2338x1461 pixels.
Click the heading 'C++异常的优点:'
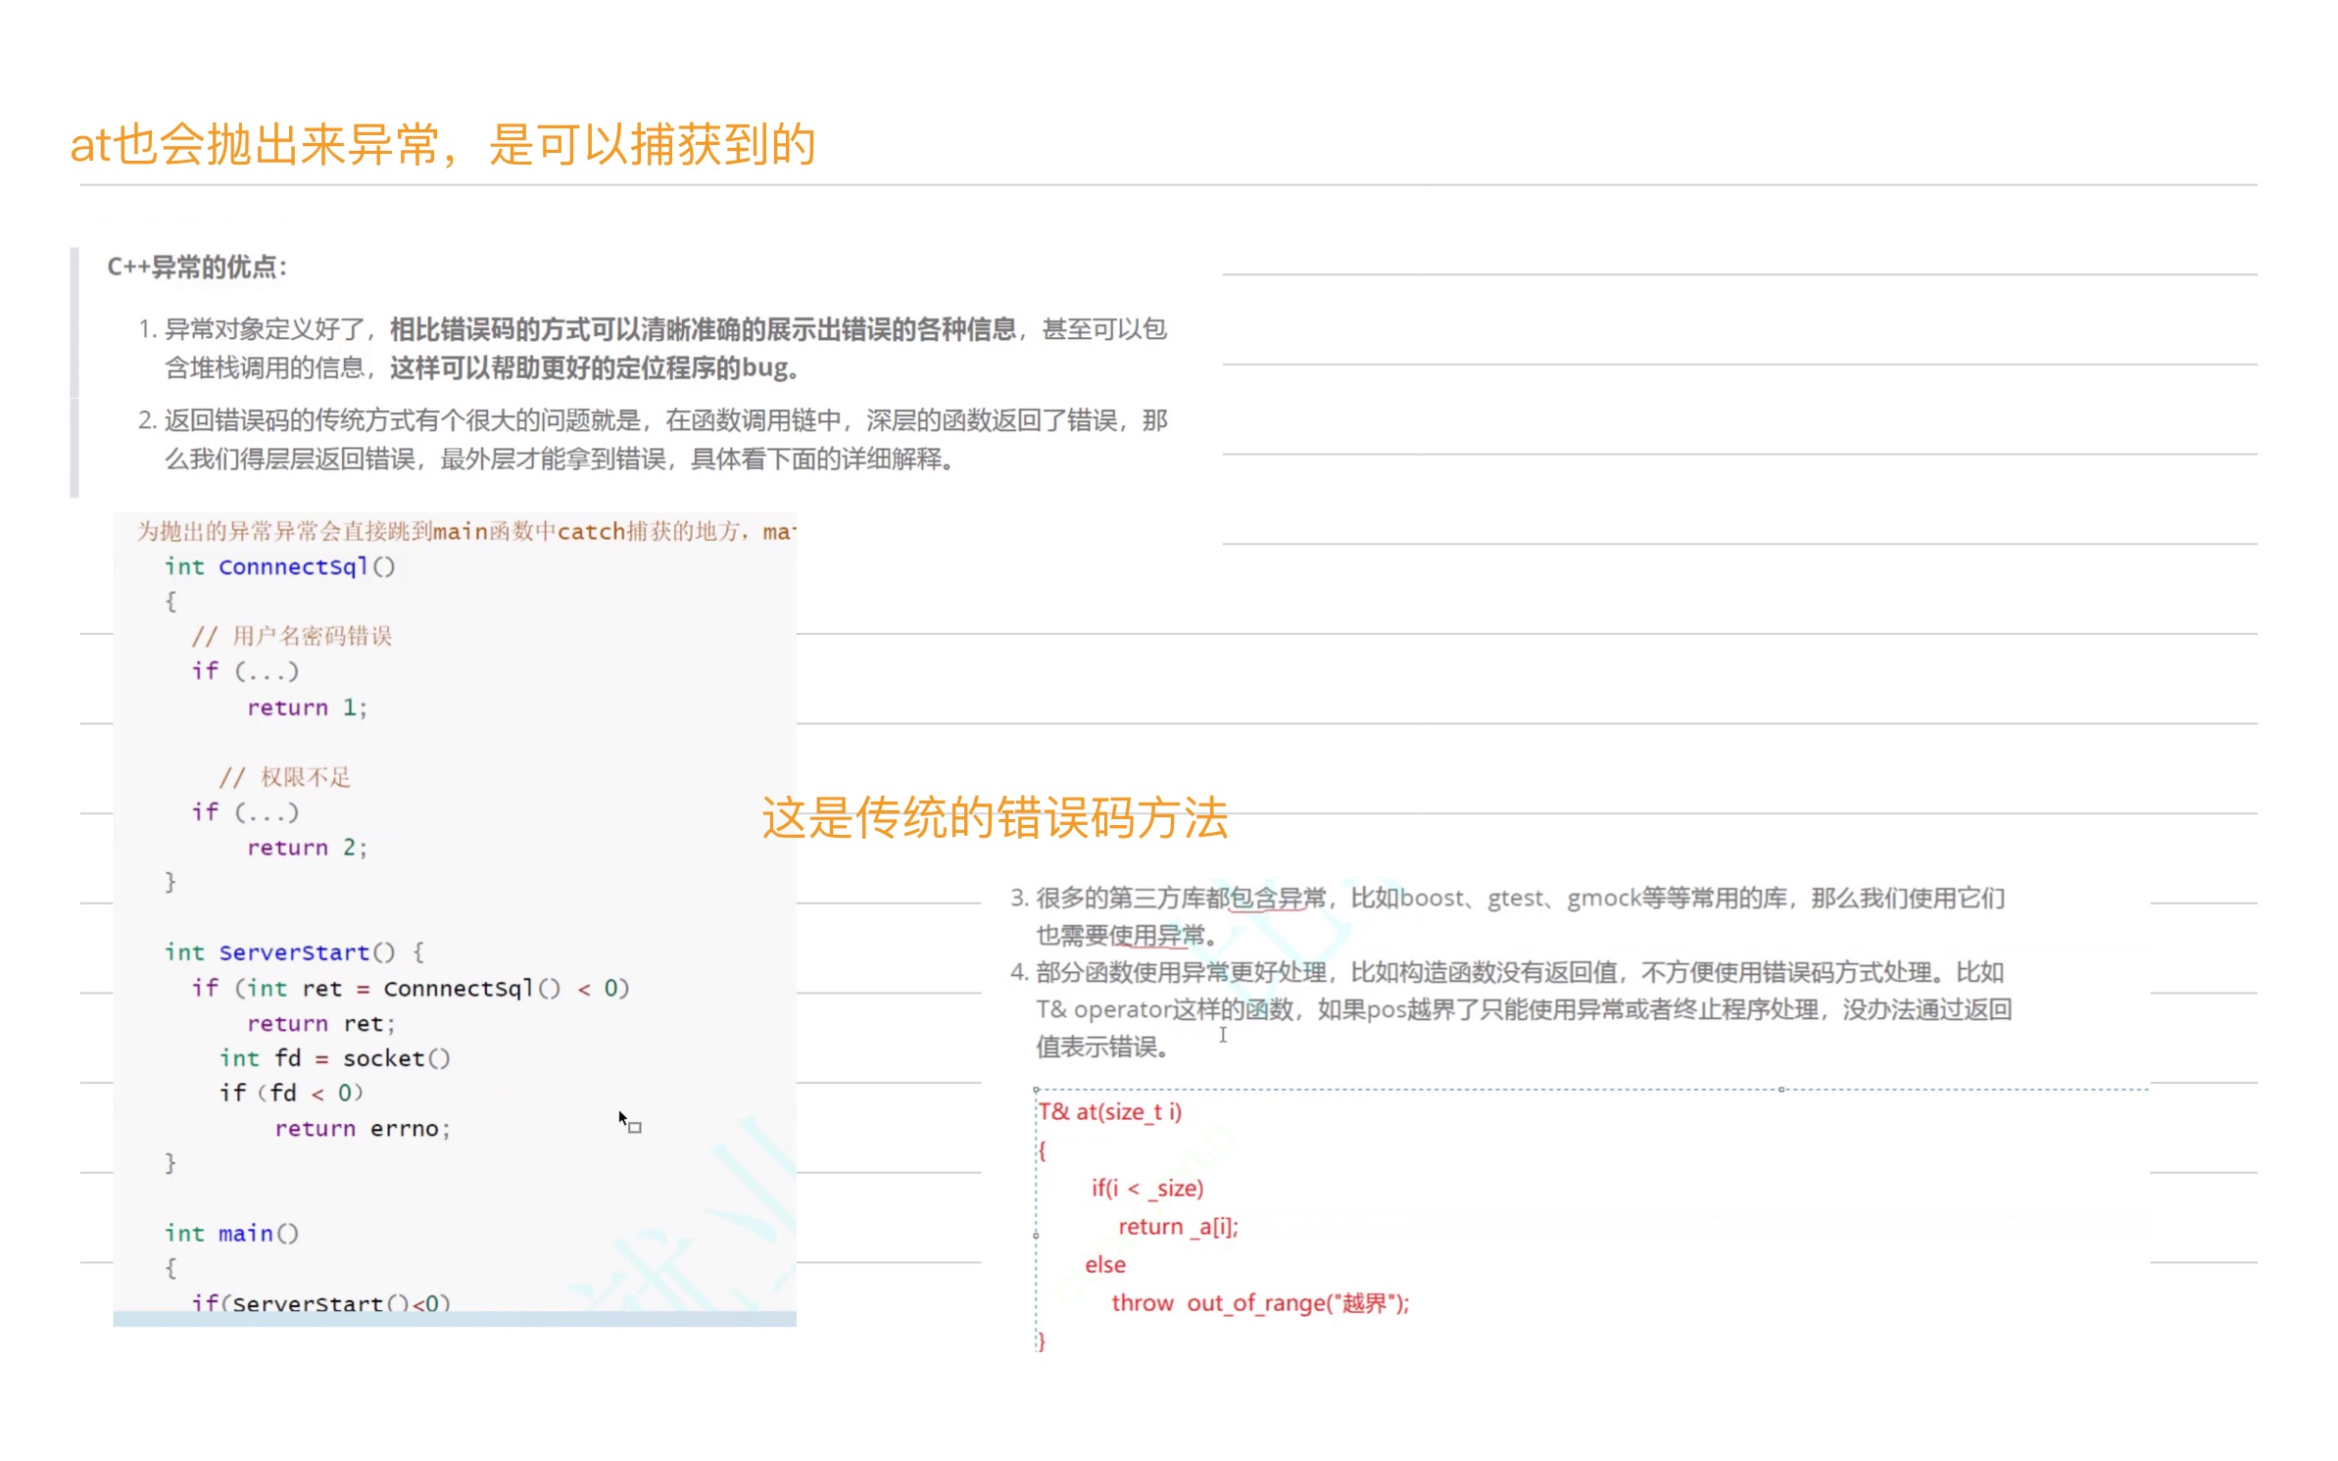click(197, 267)
